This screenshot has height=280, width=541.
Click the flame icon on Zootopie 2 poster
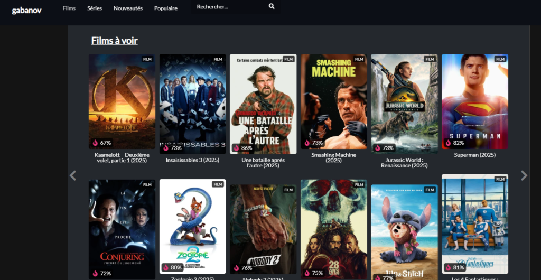165,267
